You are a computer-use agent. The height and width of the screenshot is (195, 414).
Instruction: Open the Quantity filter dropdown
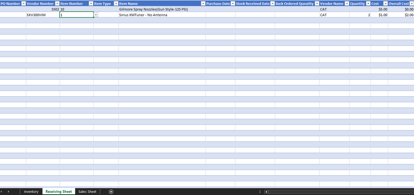(x=368, y=3)
